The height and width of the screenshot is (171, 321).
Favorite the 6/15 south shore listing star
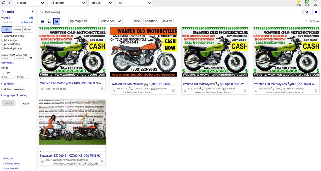[x=42, y=89]
